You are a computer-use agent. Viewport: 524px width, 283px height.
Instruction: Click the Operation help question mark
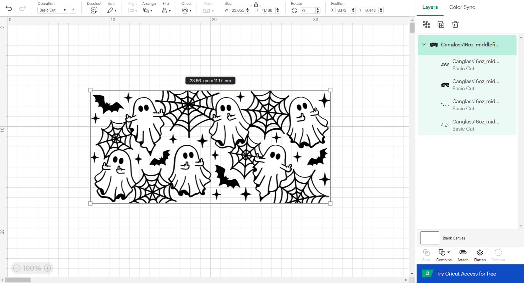pyautogui.click(x=73, y=10)
